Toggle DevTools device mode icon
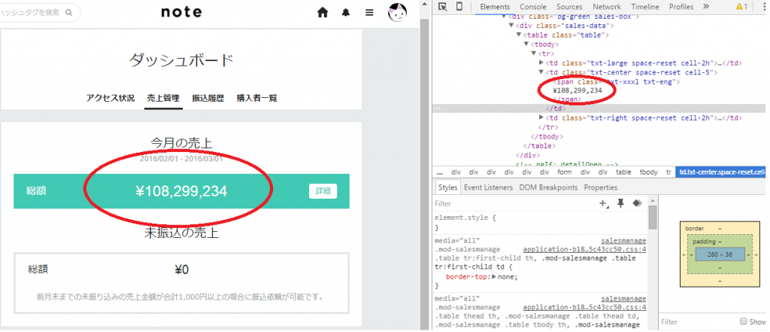Image resolution: width=770 pixels, height=332 pixels. (459, 7)
